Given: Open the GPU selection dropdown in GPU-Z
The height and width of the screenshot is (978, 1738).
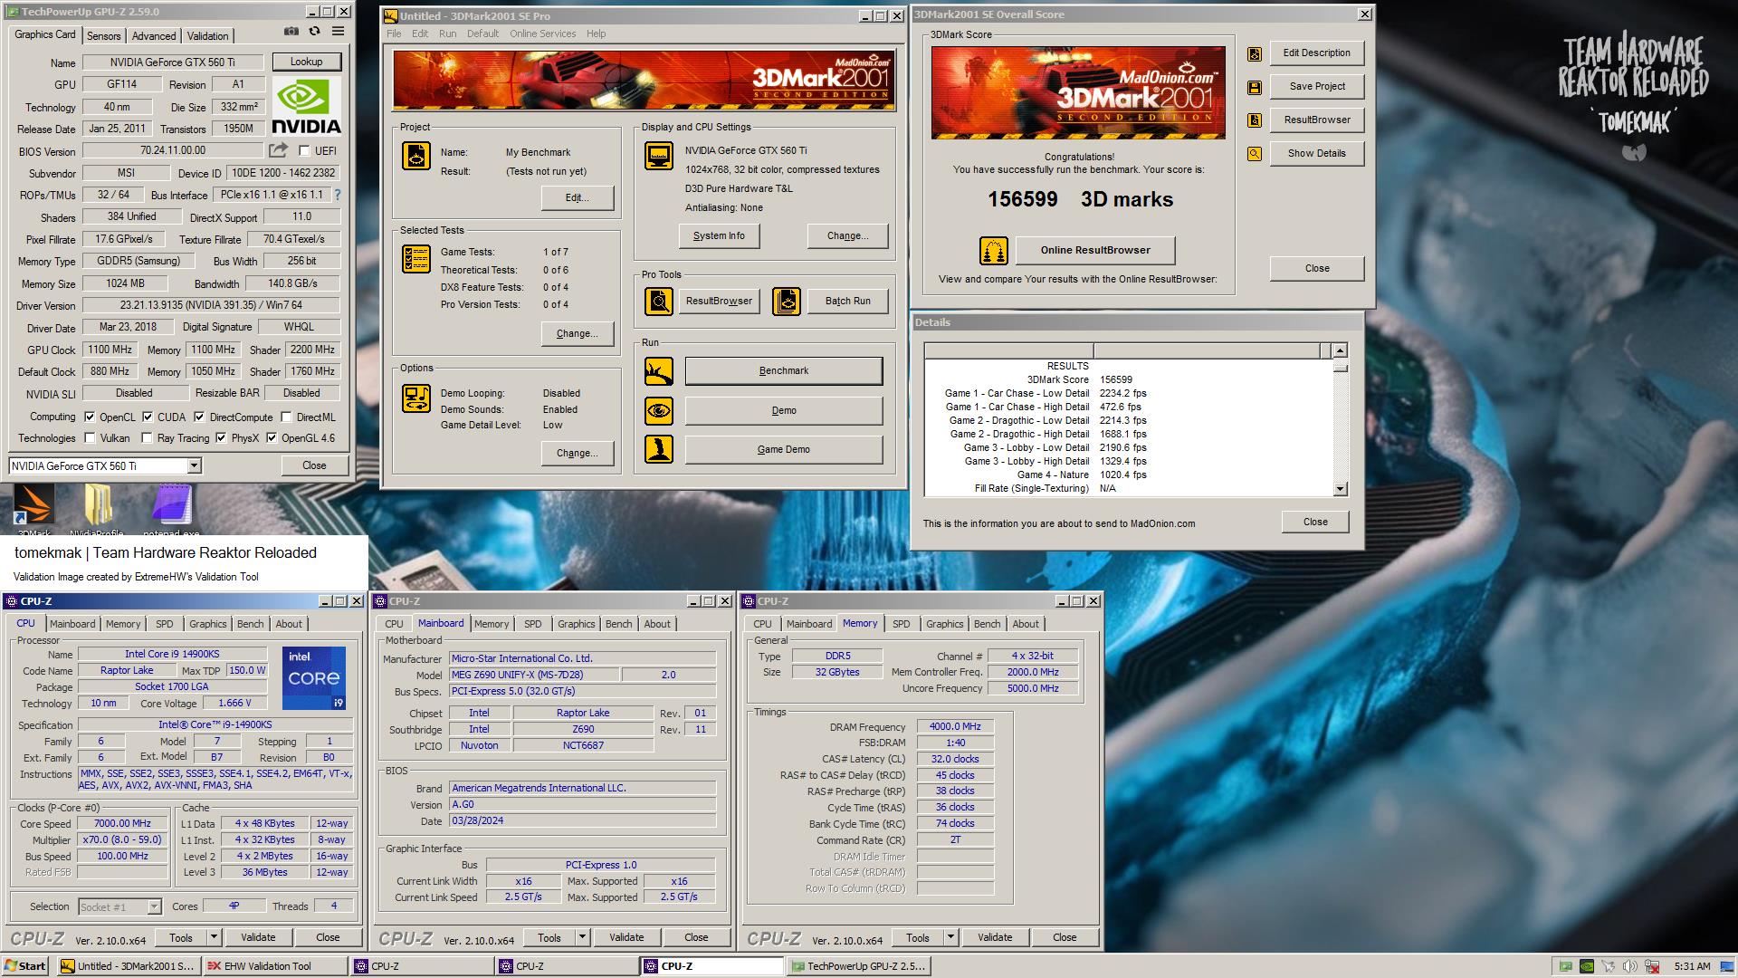Looking at the screenshot, I should pos(194,466).
